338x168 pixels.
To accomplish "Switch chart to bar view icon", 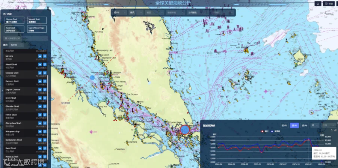I will (335, 130).
